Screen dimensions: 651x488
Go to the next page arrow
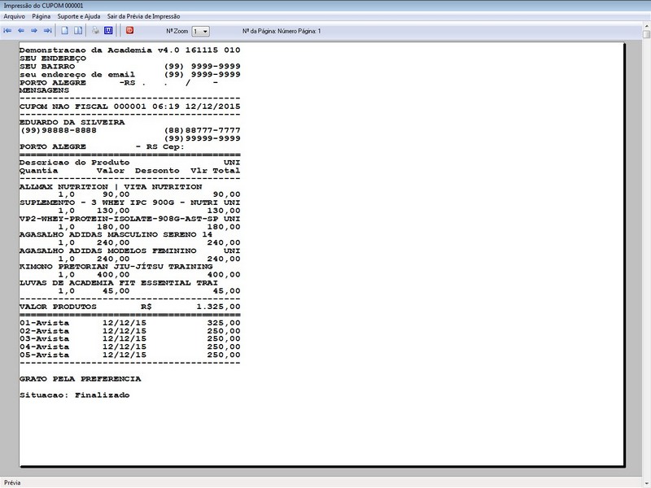click(34, 31)
